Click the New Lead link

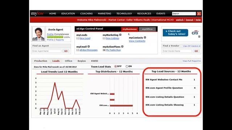[85, 38]
